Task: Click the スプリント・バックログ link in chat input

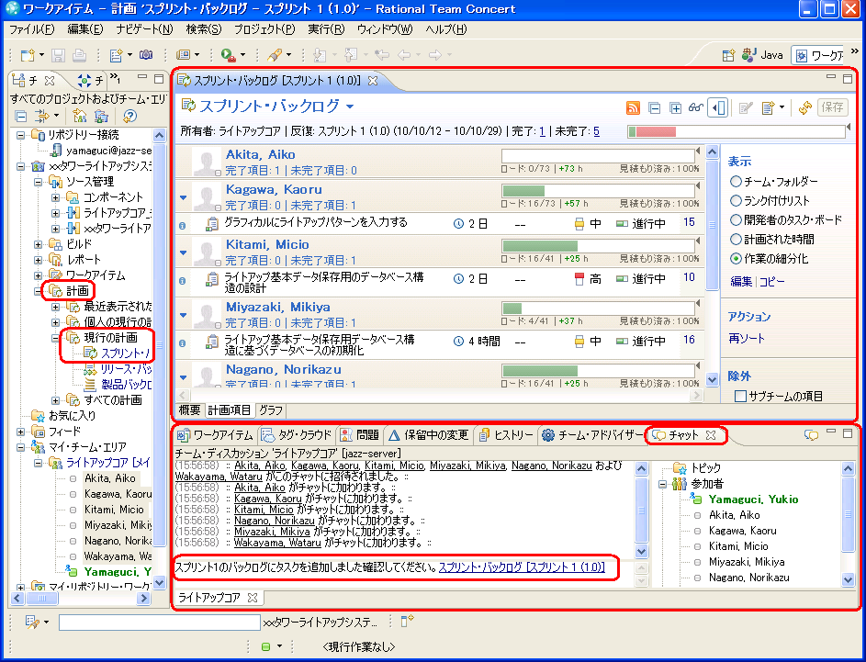Action: point(522,567)
